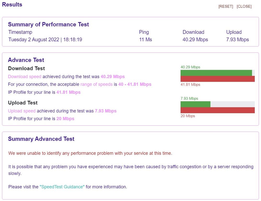This screenshot has width=261, height=201.
Task: Click the green download speed bar
Action: tap(216, 73)
